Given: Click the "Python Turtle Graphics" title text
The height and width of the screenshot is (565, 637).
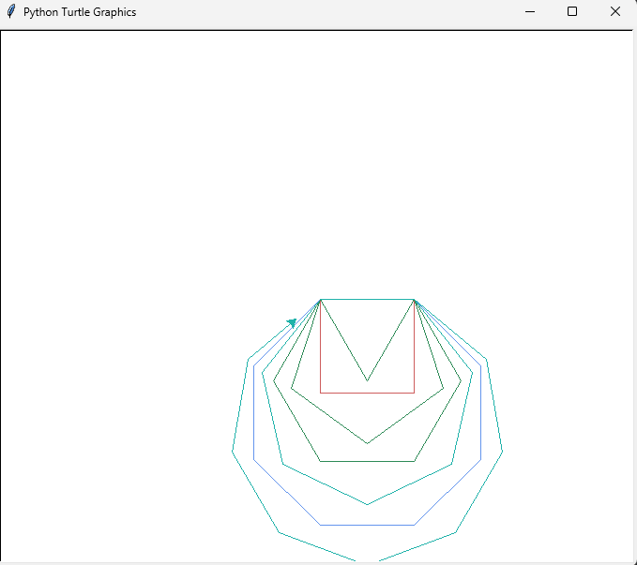Looking at the screenshot, I should [x=80, y=12].
